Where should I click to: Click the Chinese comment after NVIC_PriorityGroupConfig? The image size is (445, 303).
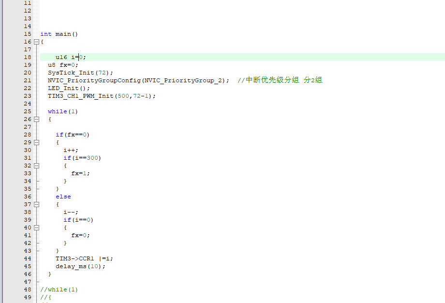(280, 80)
